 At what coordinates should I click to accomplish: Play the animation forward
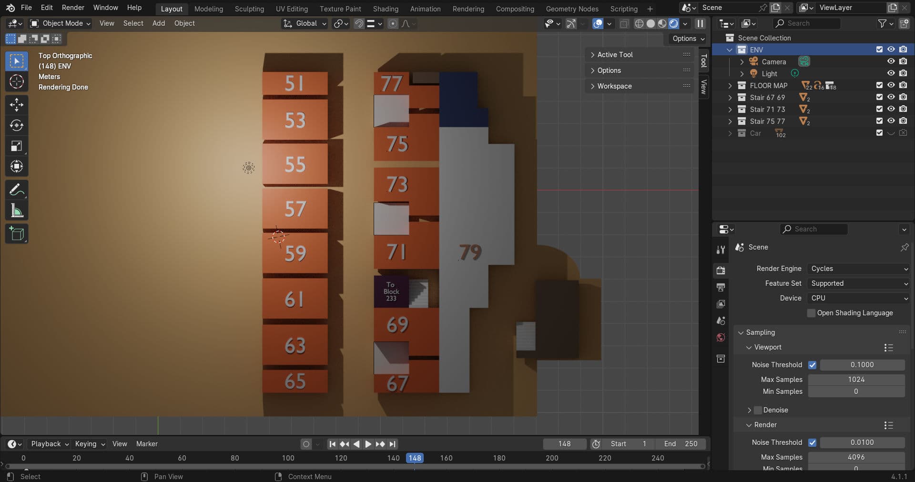pyautogui.click(x=368, y=444)
